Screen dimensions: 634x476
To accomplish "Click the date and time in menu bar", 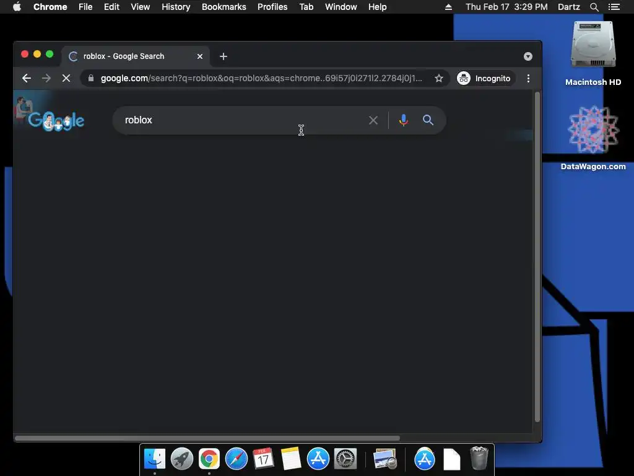I will click(506, 7).
